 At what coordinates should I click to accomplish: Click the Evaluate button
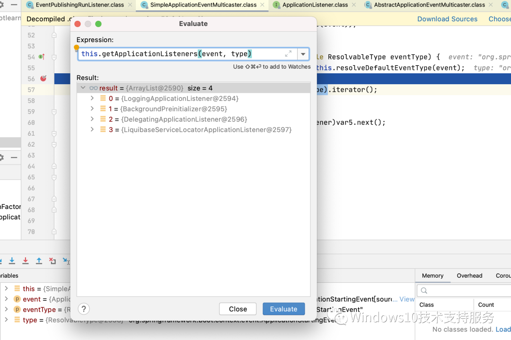283,309
